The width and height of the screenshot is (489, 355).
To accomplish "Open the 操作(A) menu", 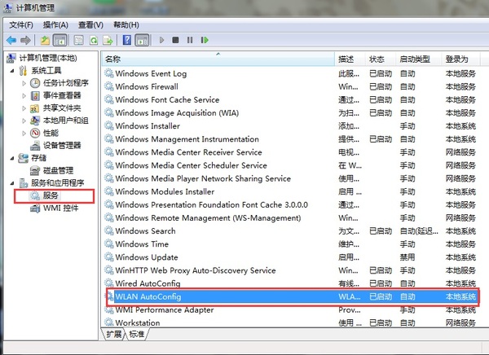I will point(56,24).
